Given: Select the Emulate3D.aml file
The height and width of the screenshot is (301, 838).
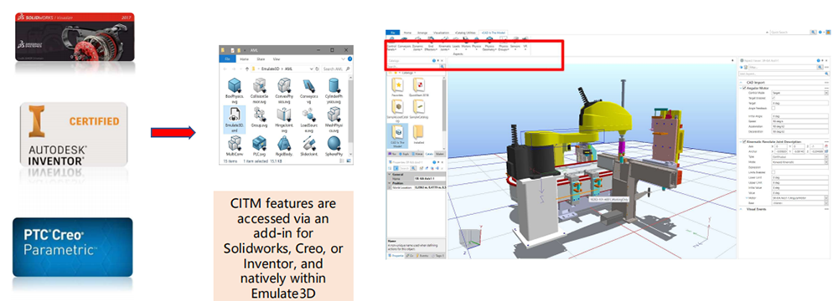Looking at the screenshot, I should [235, 119].
